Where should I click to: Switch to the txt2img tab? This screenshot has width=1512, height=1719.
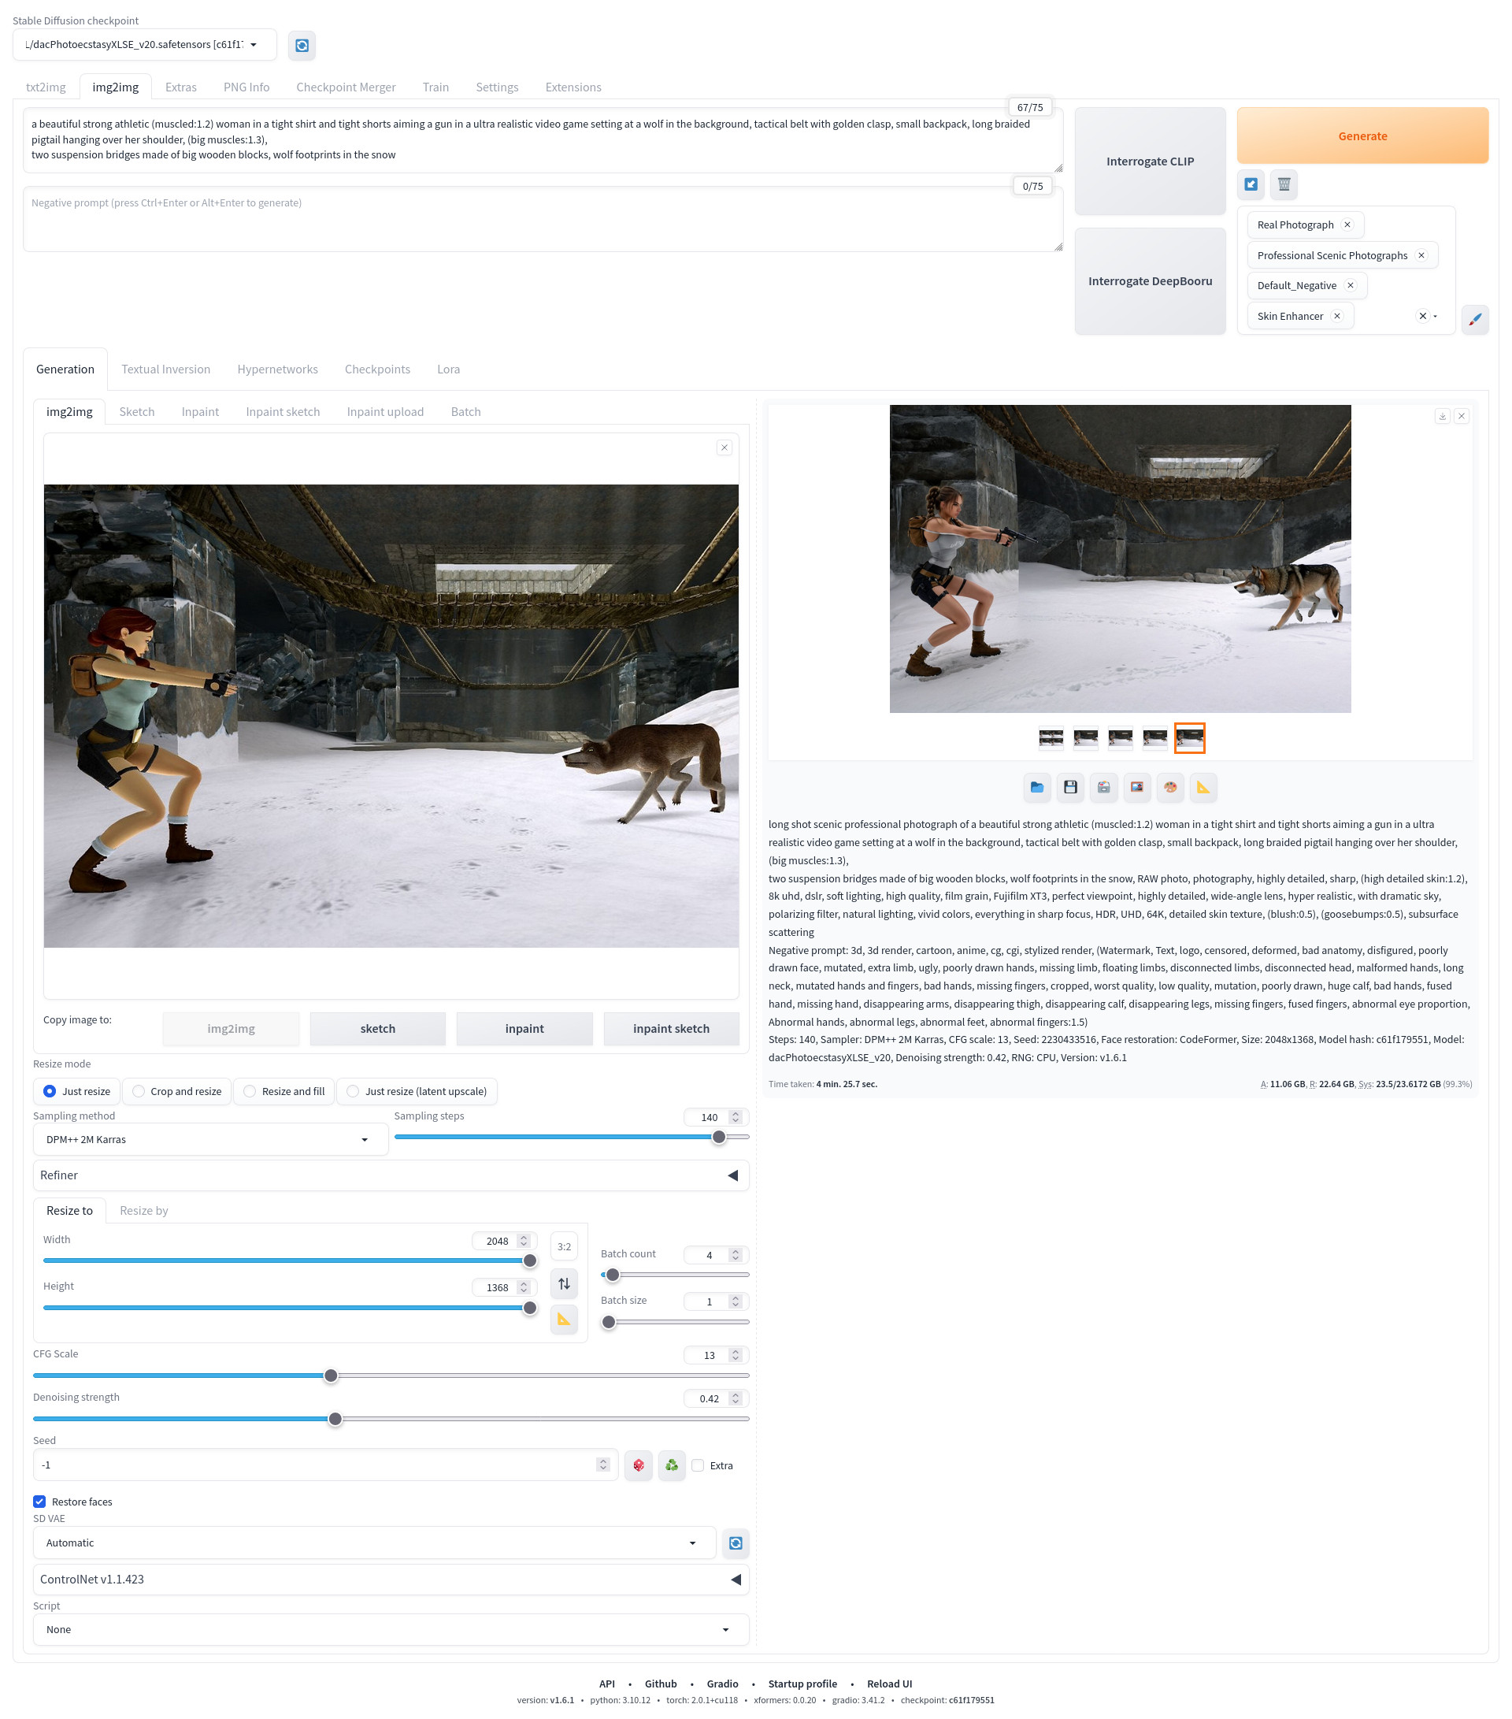(46, 87)
